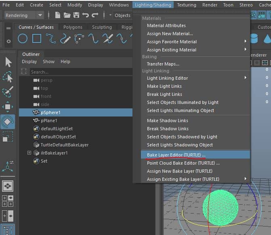The height and width of the screenshot is (235, 271).
Task: Click the NURBS square shelf icon
Action: coord(37,38)
